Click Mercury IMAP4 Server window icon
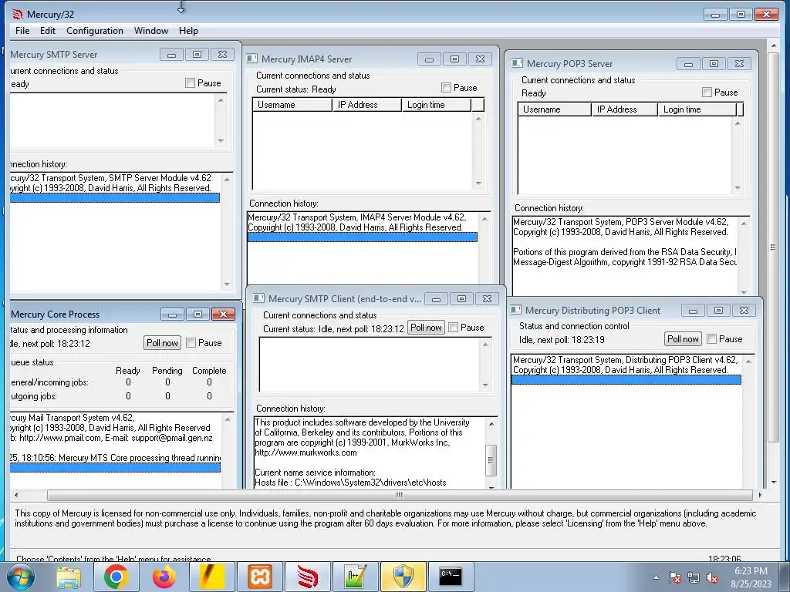790x592 pixels. [252, 59]
